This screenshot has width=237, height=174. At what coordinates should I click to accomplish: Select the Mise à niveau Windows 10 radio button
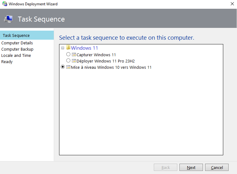click(63, 67)
